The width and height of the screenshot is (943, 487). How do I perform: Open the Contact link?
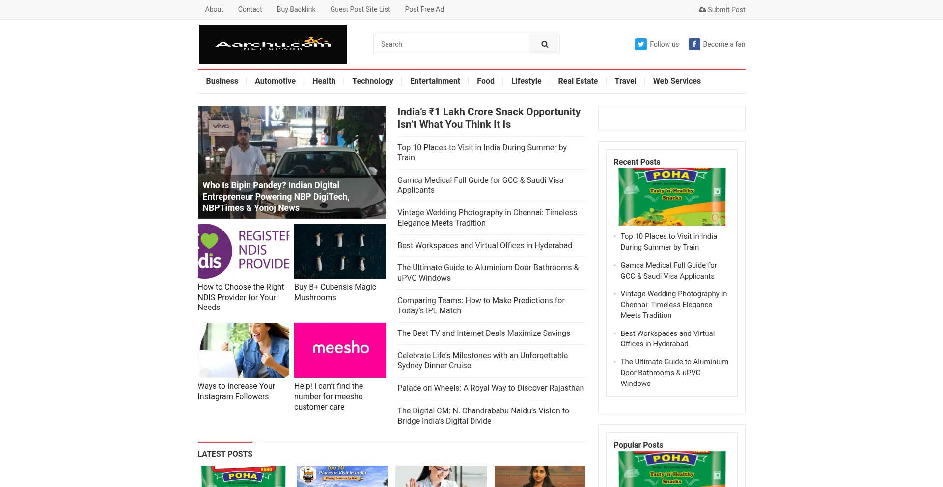250,9
